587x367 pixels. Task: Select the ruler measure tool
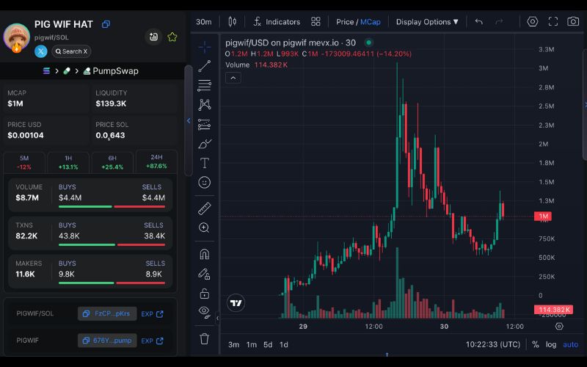(x=205, y=208)
